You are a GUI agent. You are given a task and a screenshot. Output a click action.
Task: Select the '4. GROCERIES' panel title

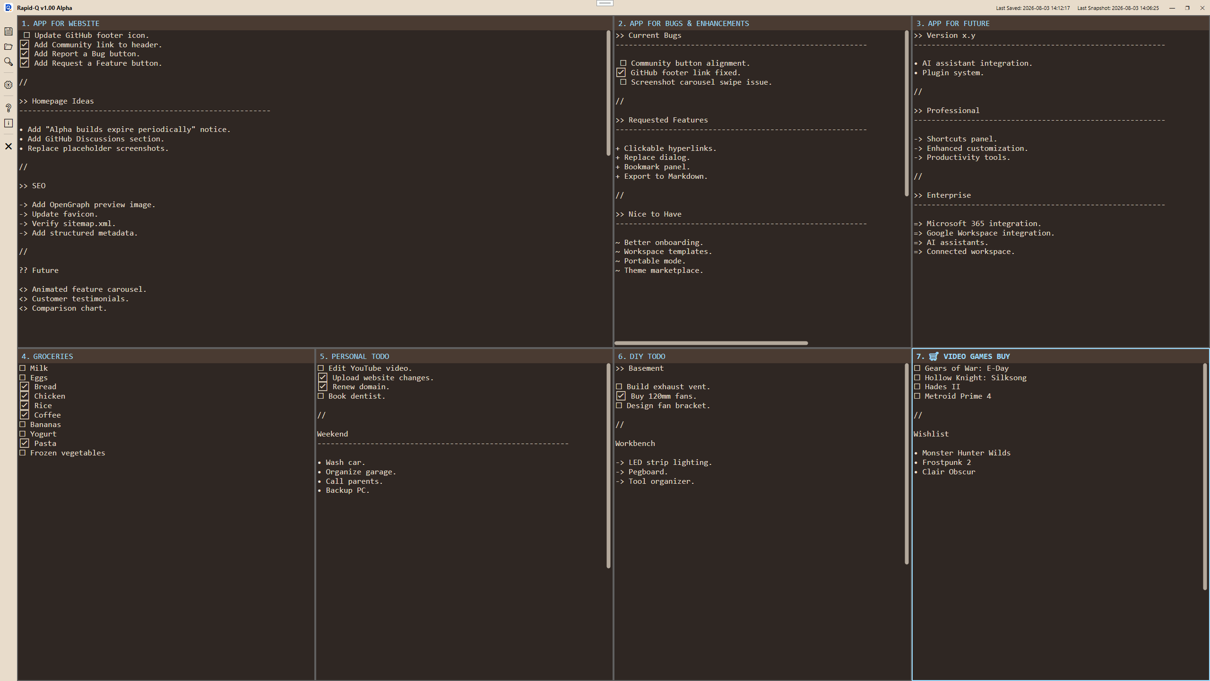click(47, 357)
